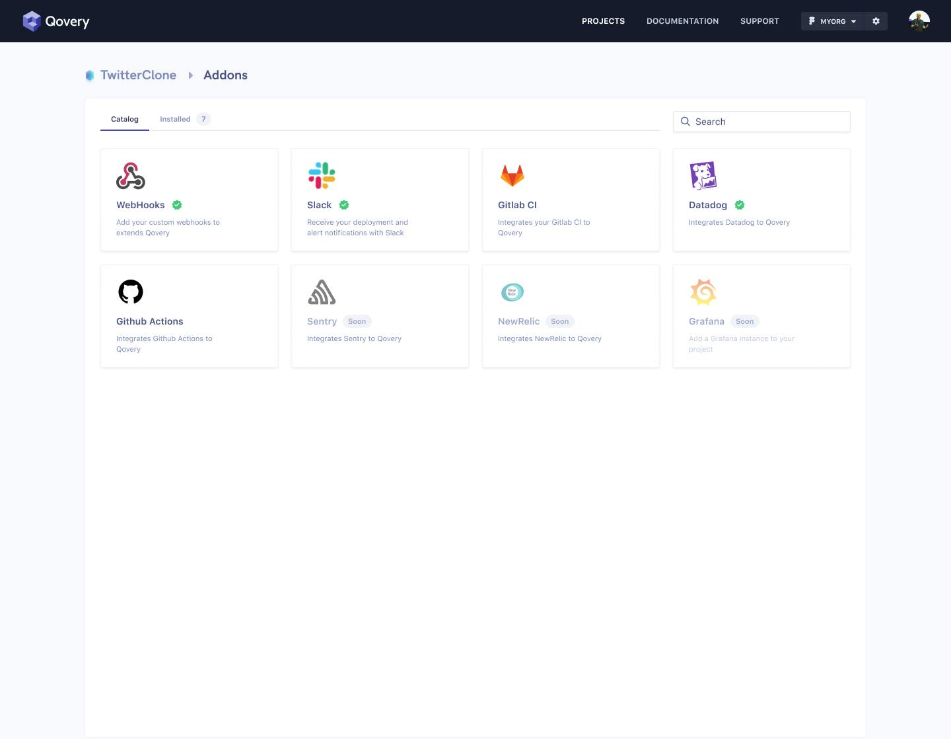This screenshot has width=951, height=739.
Task: Click 'Integrates NewRelic to Qovery' text
Action: click(549, 338)
